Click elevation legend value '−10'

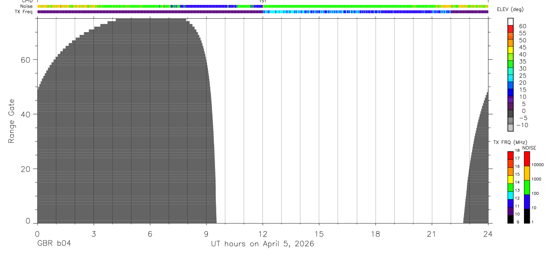tap(522, 125)
